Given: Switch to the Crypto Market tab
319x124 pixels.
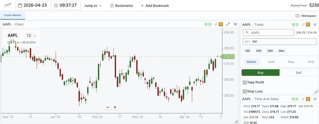Looking at the screenshot, I should pos(12,15).
